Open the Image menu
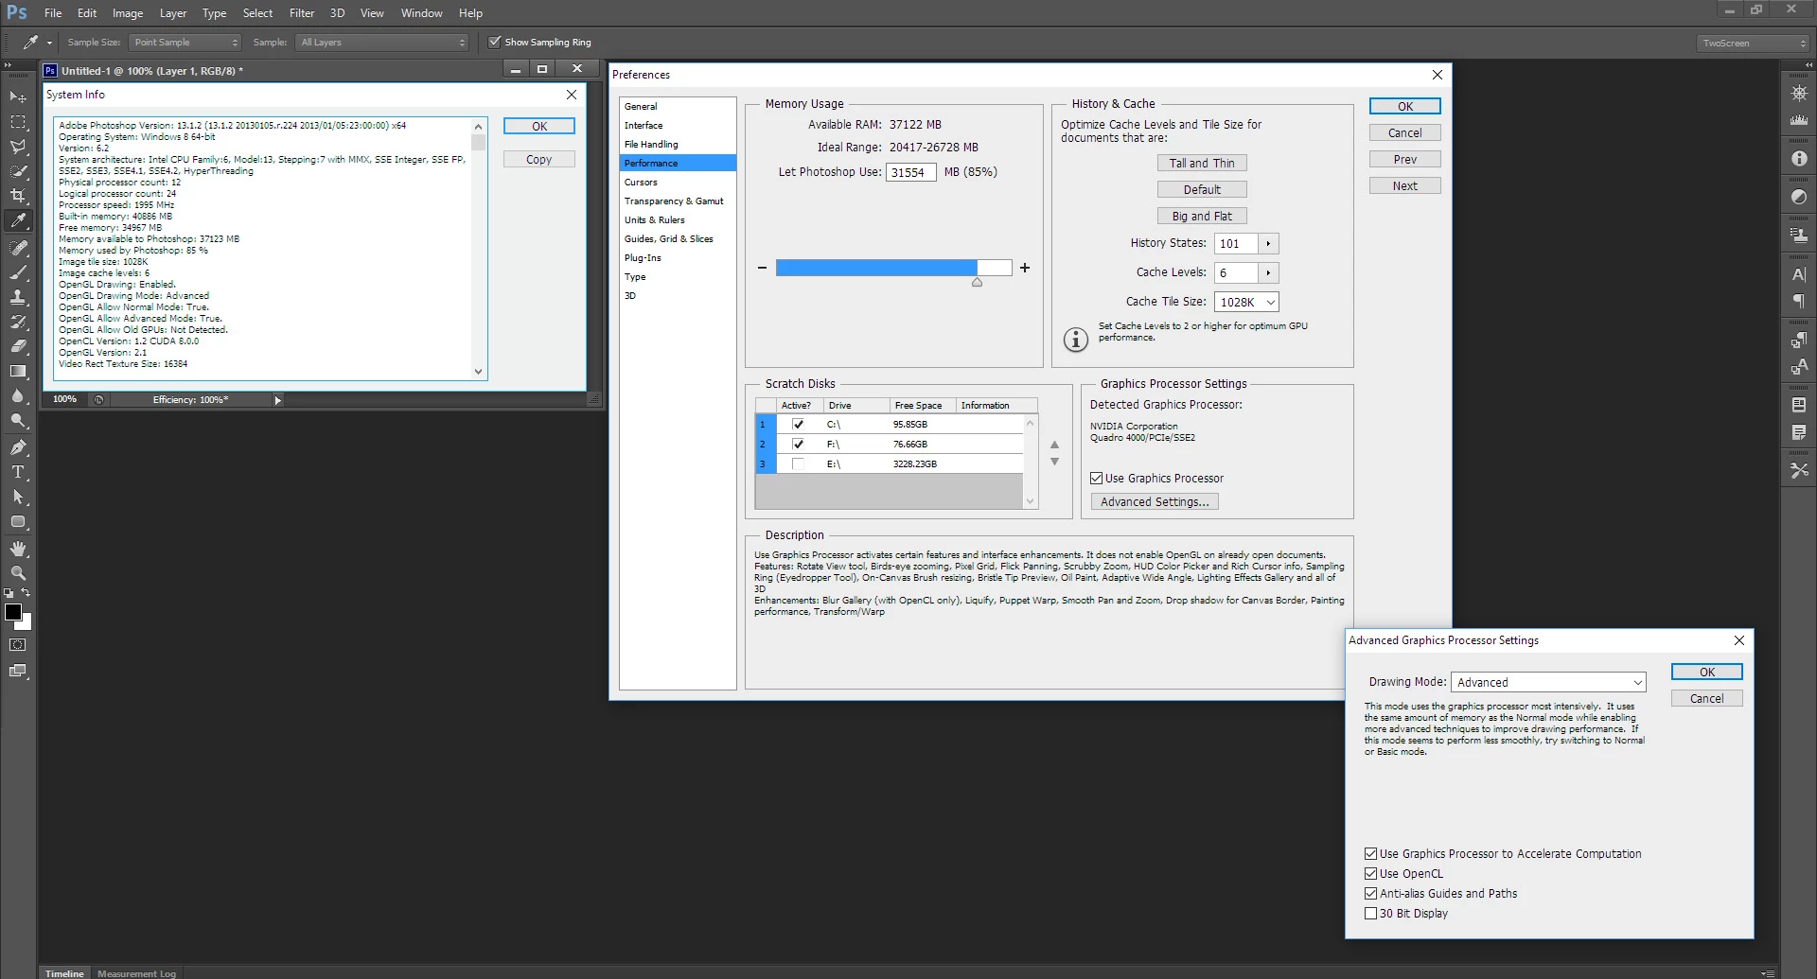 [x=128, y=13]
